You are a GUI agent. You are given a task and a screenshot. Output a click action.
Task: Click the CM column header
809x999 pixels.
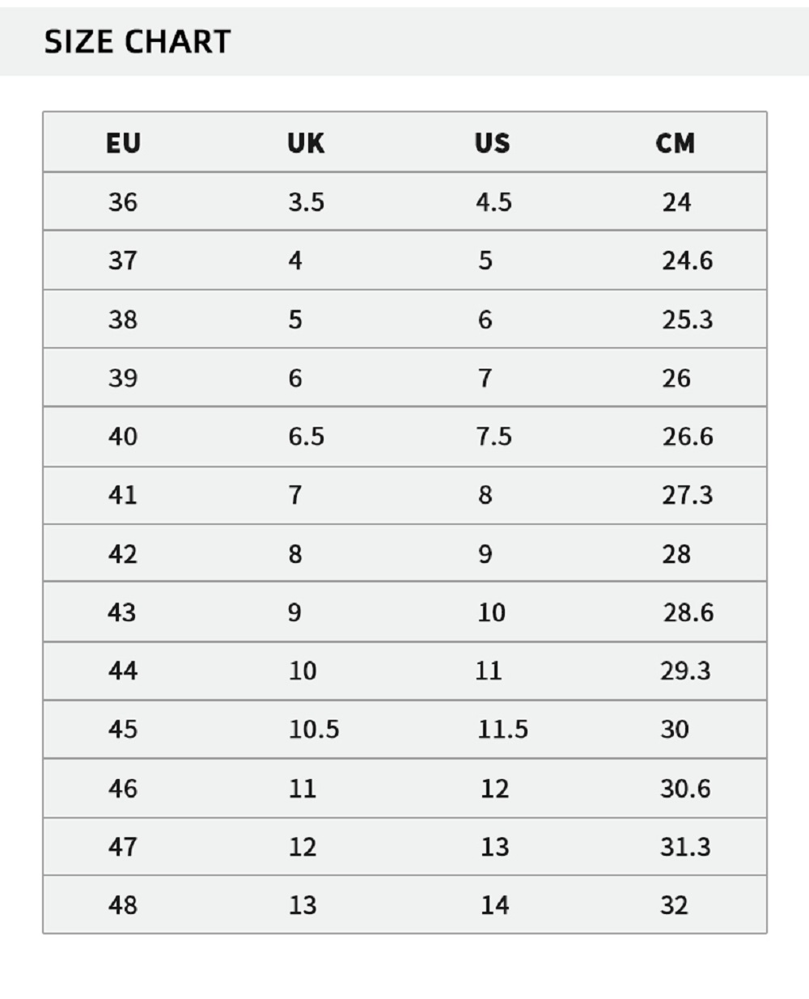pos(675,143)
